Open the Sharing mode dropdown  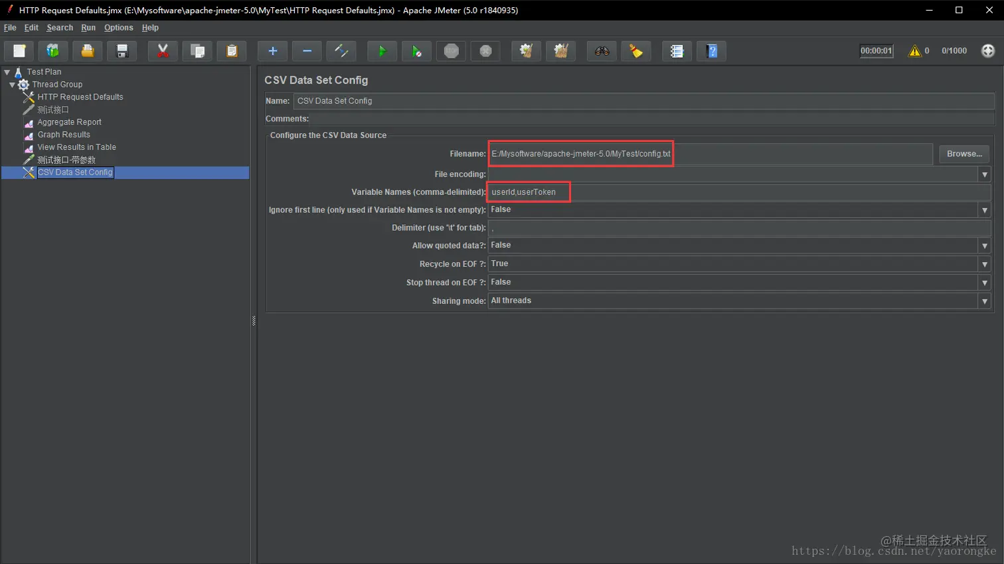click(x=984, y=301)
